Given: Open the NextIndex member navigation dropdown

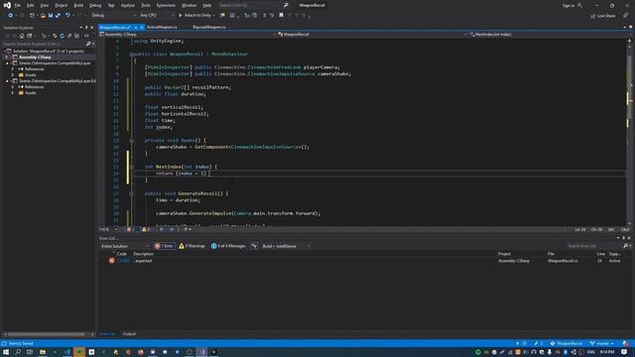Looking at the screenshot, I should 547,35.
